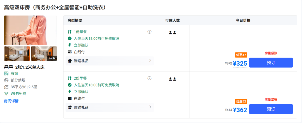Screen dimensions: 302x123
Task: Expand 赠送礼品 arrow for 2份早餐 option
Action: [x=150, y=107]
